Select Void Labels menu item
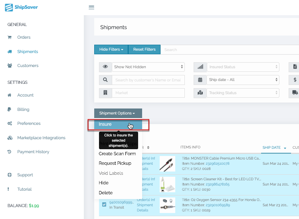 tap(111, 173)
